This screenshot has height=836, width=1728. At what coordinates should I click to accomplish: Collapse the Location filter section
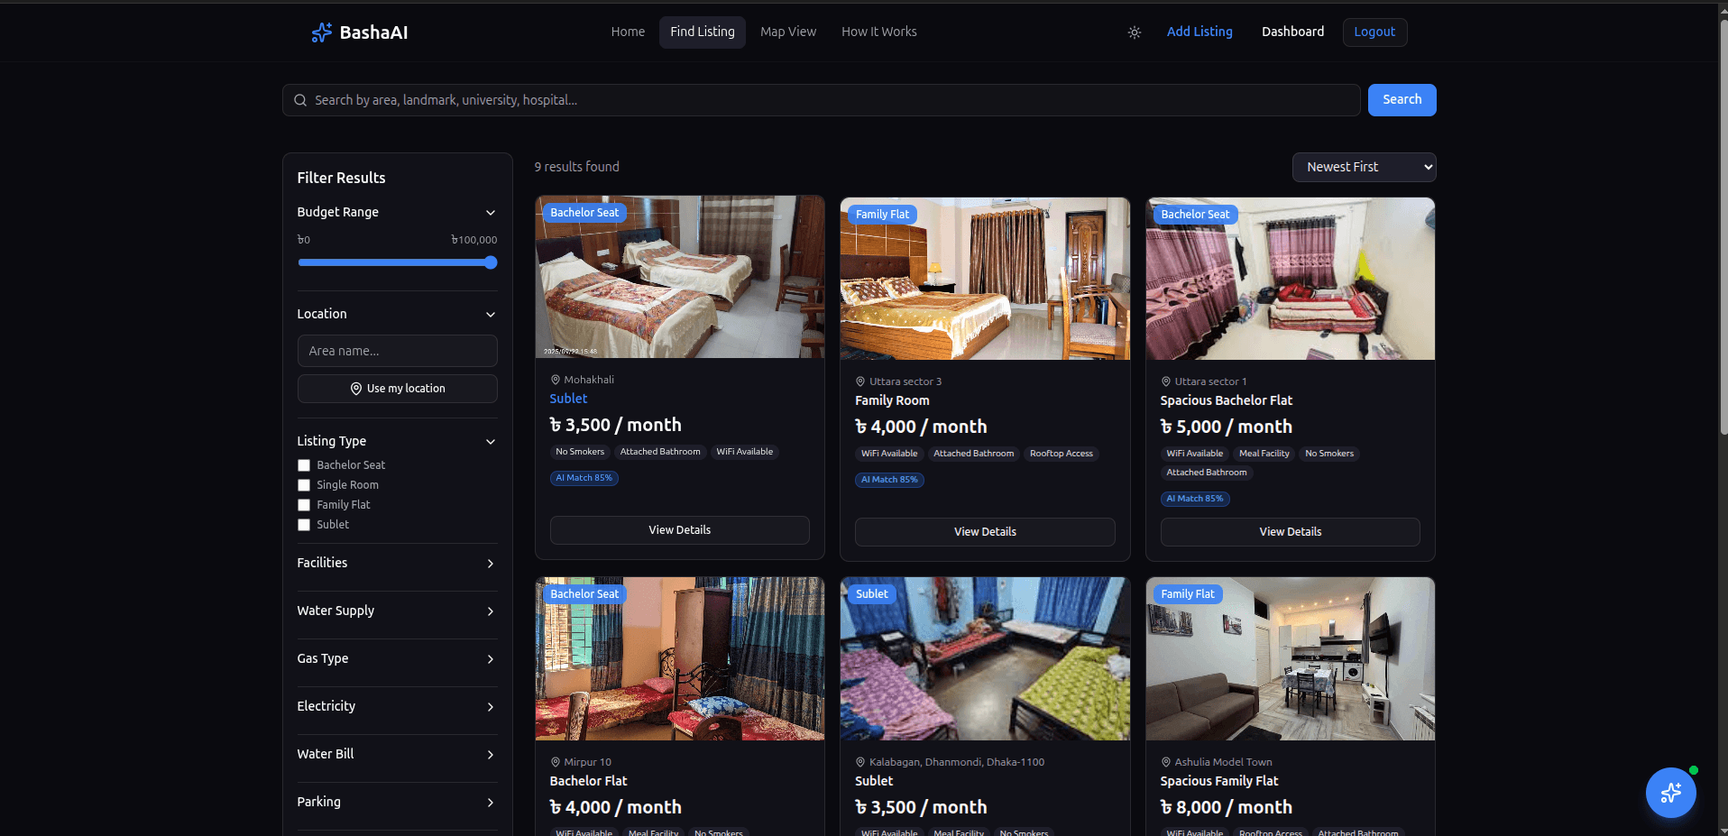[x=397, y=314]
